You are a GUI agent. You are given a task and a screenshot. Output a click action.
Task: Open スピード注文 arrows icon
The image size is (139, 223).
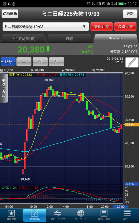(x=58, y=213)
